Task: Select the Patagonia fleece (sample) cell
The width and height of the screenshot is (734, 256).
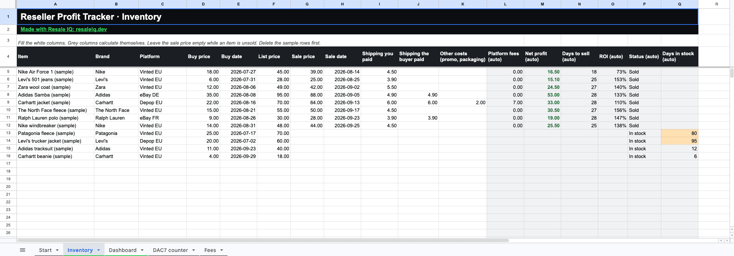Action: coord(55,133)
